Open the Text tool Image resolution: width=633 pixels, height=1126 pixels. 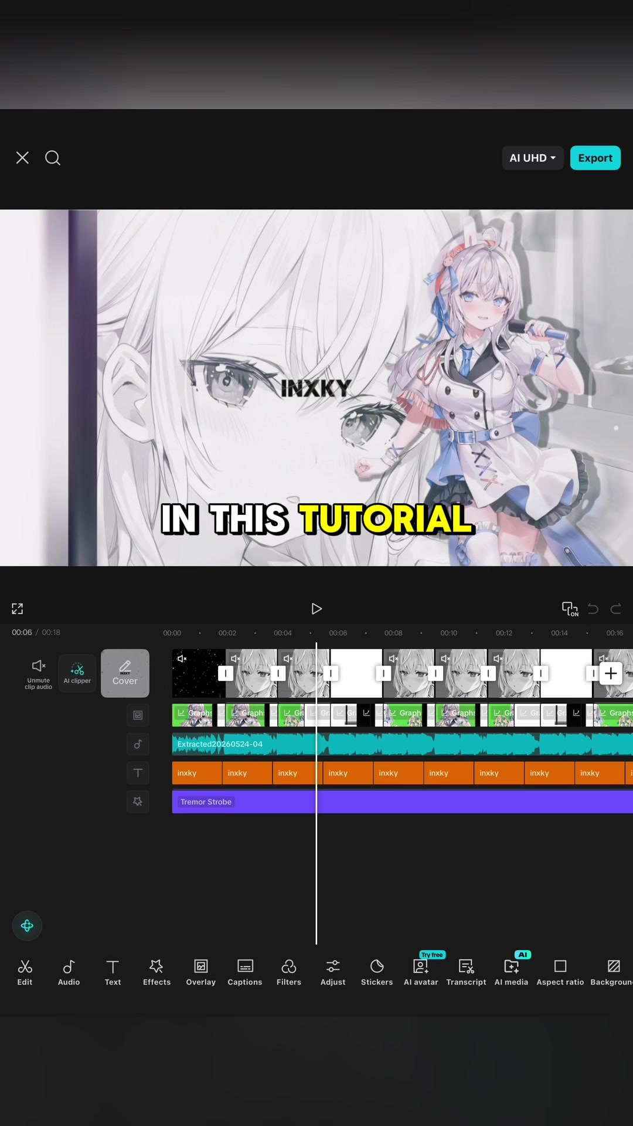click(x=113, y=972)
